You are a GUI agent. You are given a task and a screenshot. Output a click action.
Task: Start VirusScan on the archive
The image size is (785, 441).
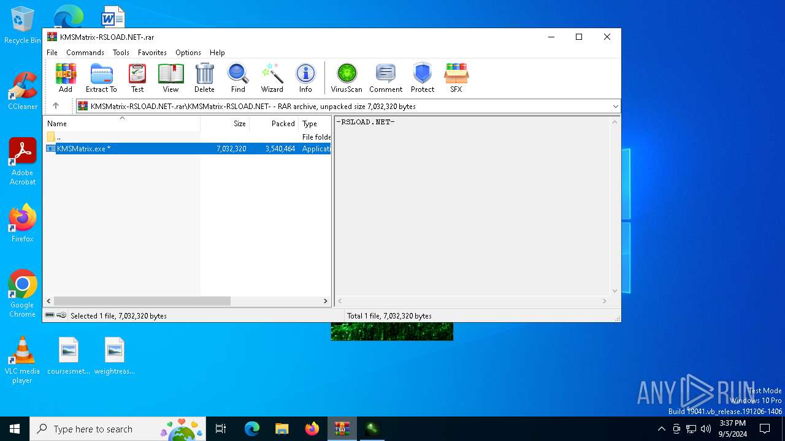pyautogui.click(x=347, y=78)
